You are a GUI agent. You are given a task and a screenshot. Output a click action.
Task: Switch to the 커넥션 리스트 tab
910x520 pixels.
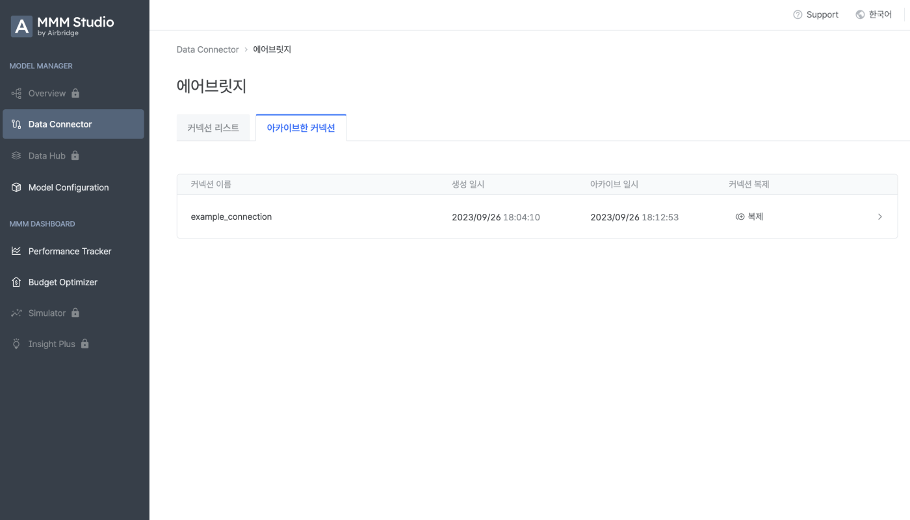point(213,128)
